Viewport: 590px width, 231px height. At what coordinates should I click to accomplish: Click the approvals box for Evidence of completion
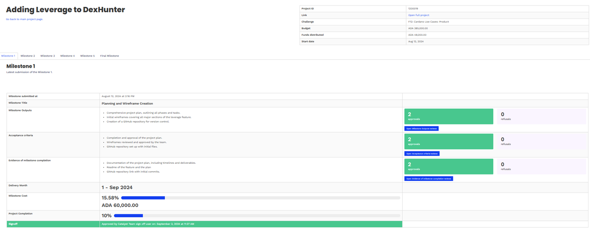pos(448,166)
